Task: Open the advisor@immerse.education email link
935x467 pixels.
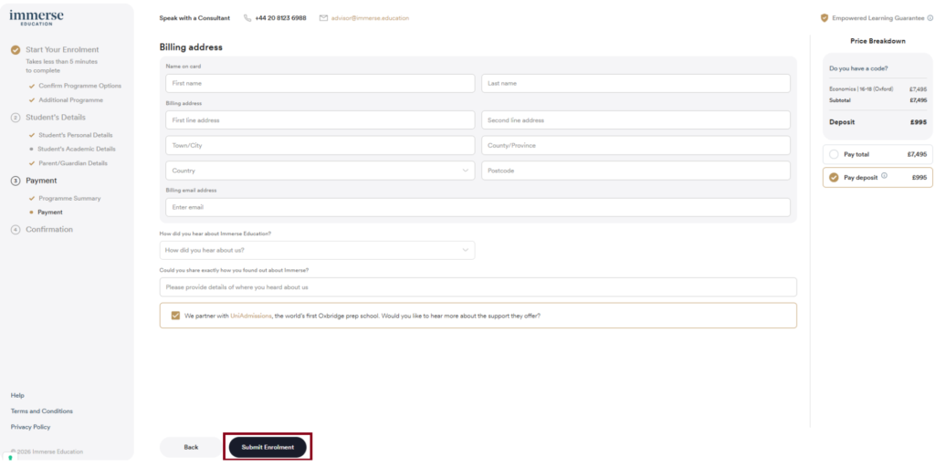Action: [371, 18]
